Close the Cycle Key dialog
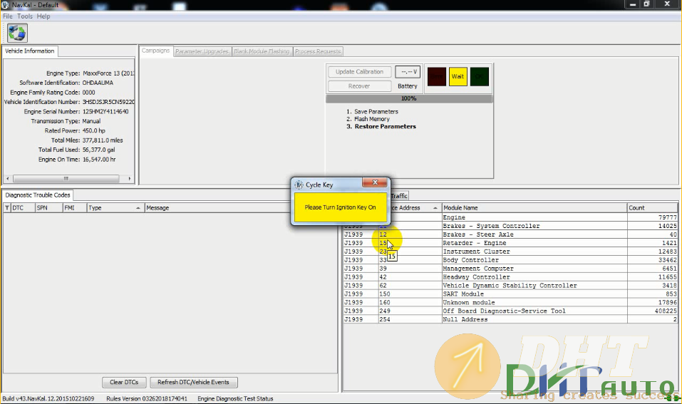 click(374, 182)
